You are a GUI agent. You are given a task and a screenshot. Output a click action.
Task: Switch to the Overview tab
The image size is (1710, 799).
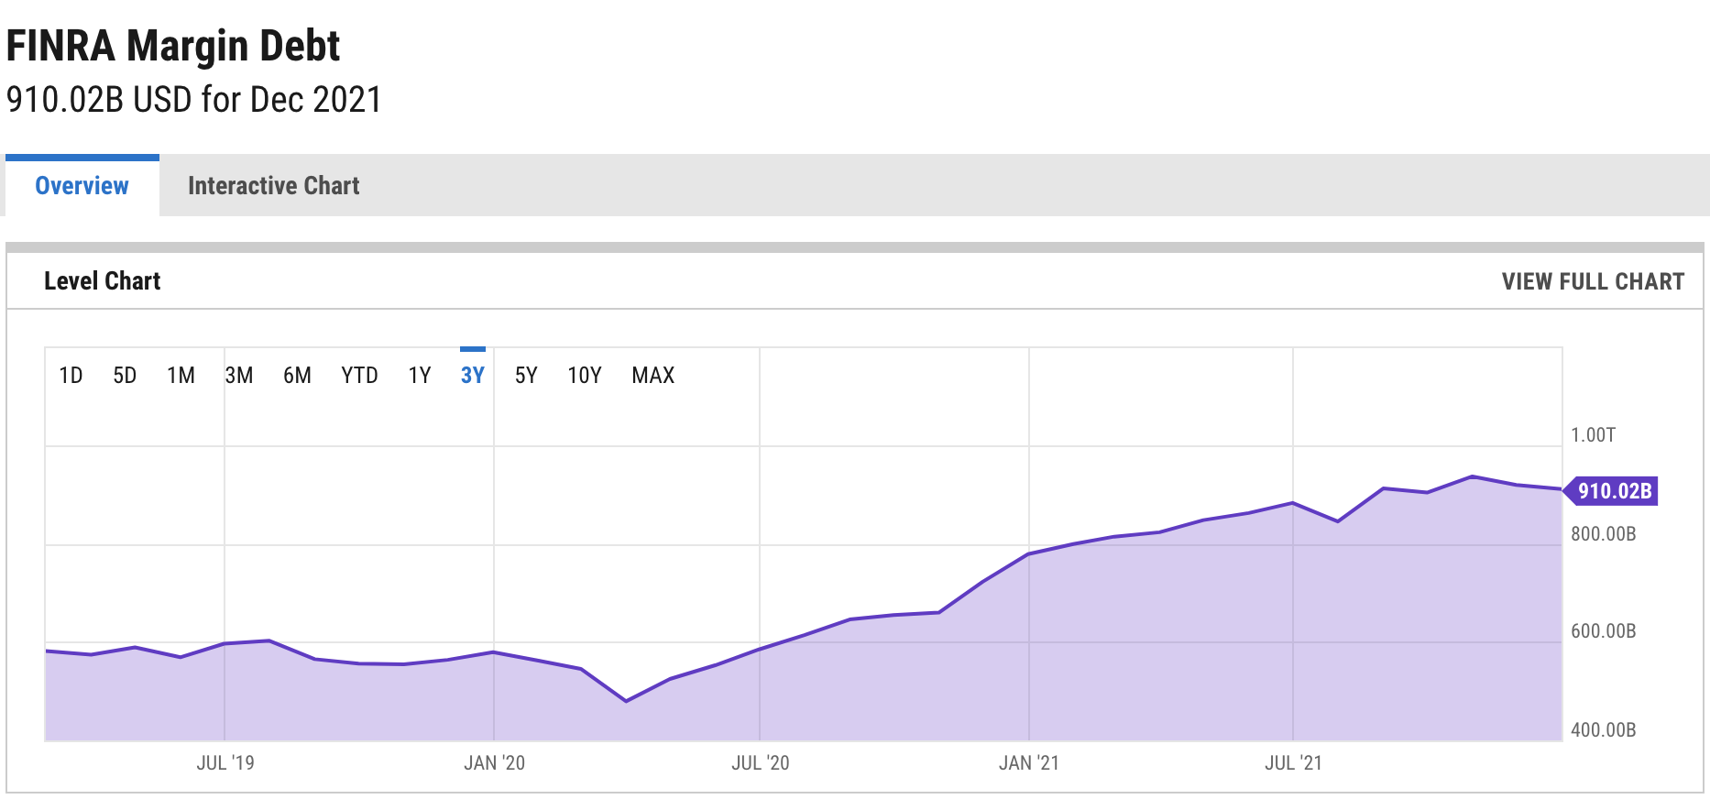coord(82,186)
